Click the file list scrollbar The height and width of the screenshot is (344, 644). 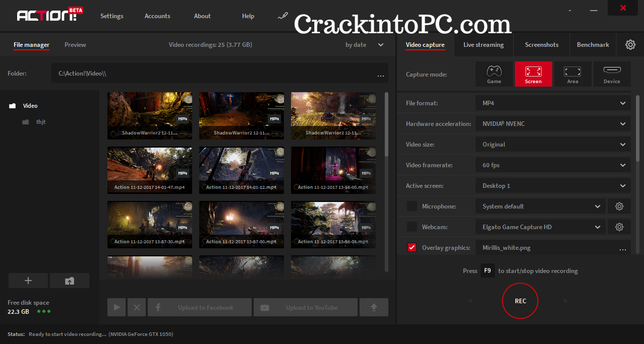(x=387, y=124)
